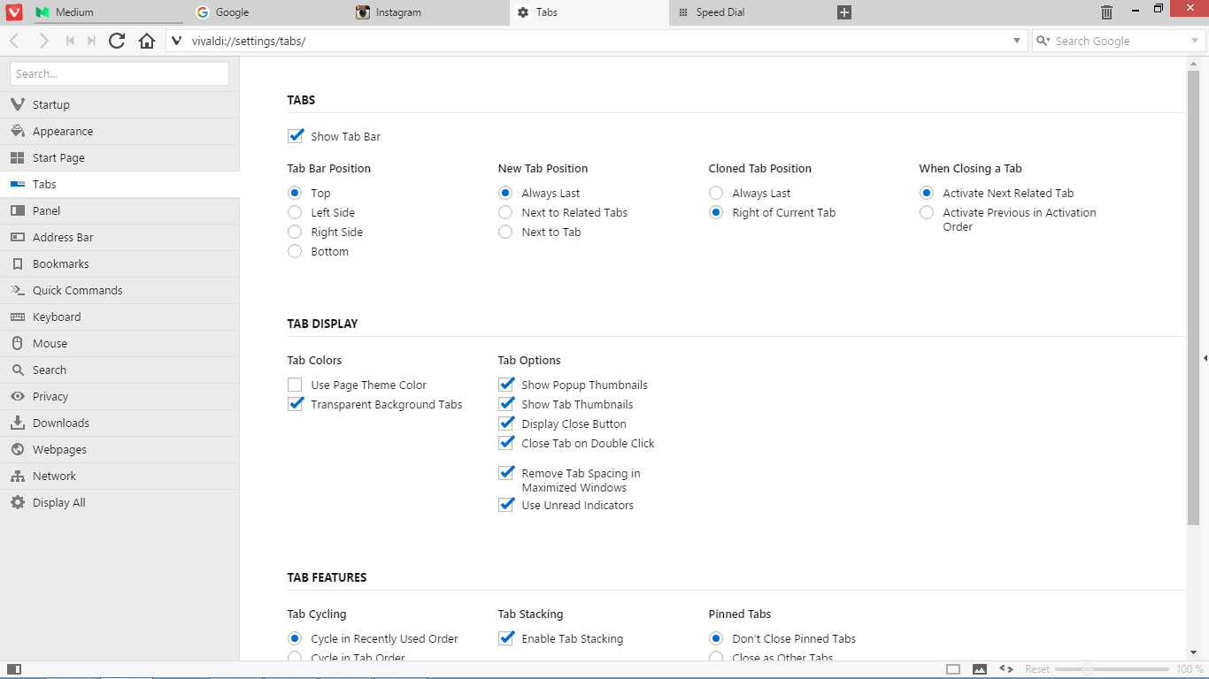Open the address bar history dropdown
This screenshot has width=1209, height=679.
[x=1016, y=41]
